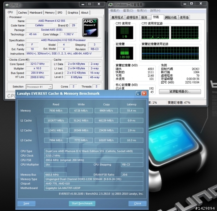Click the second CPU usage history graph
This screenshot has height=211, width=217.
point(185,33)
